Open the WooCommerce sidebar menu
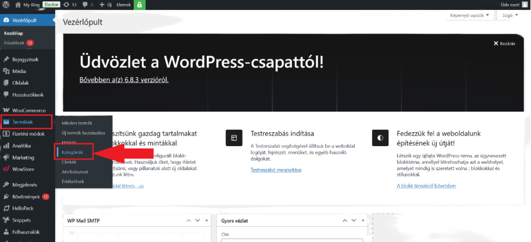Image resolution: width=531 pixels, height=242 pixels. coord(29,110)
